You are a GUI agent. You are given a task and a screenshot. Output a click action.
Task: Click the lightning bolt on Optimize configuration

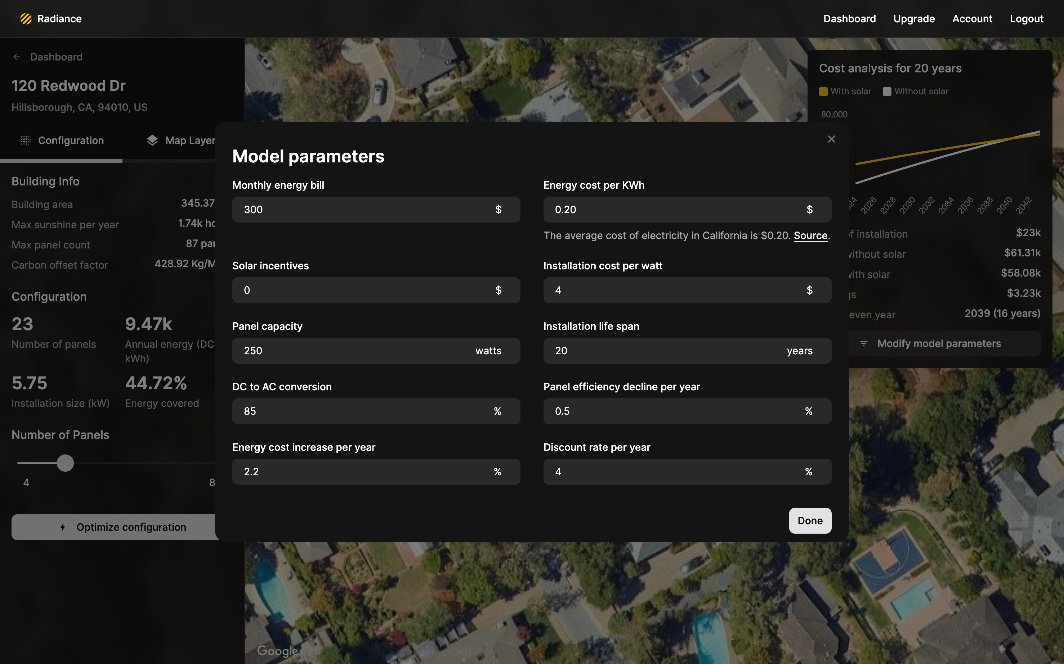click(63, 527)
